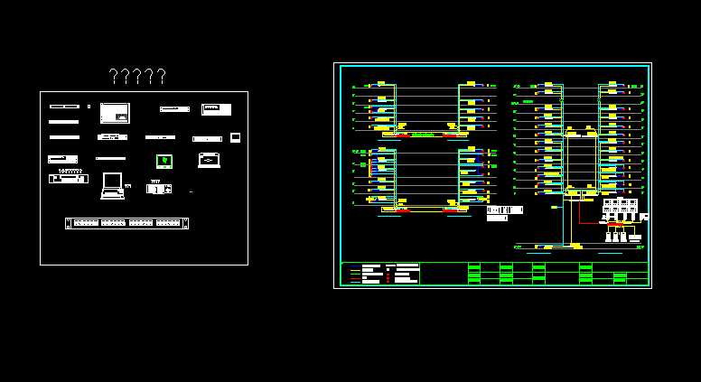This screenshot has height=382, width=701.
Task: Select the white two-line label block in schematic
Action: click(504, 213)
